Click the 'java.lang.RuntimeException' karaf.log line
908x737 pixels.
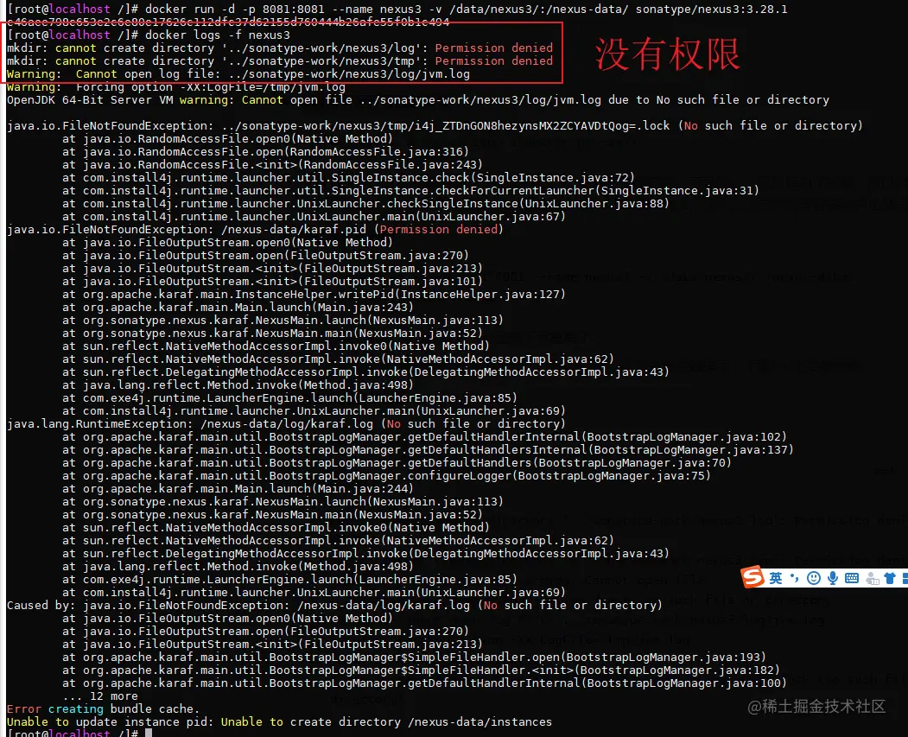[x=287, y=423]
